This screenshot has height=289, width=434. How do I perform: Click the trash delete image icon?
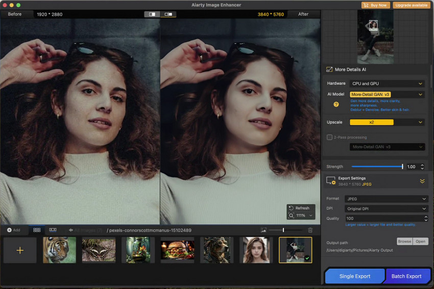pos(310,230)
